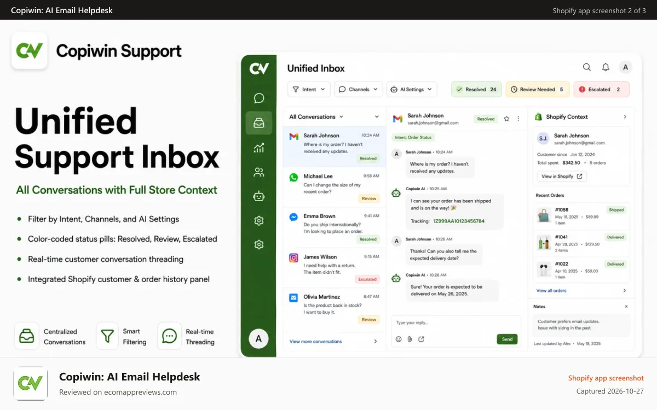Open order #1058 handbag thumbnail
The height and width of the screenshot is (410, 657).
544,214
